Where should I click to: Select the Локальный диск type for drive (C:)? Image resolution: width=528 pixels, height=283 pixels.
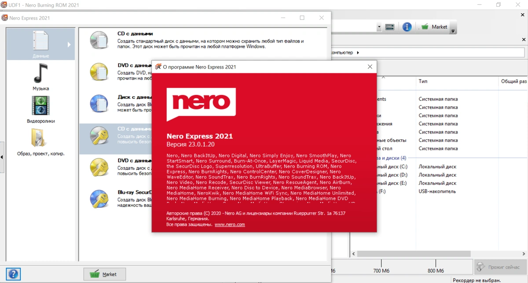pos(437,167)
